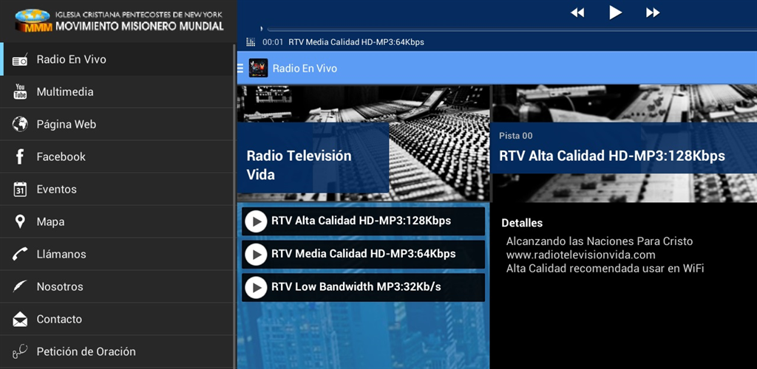Select the RTV Low Bandwidth MP3:32Kb/s row
This screenshot has width=757, height=369.
pyautogui.click(x=363, y=288)
